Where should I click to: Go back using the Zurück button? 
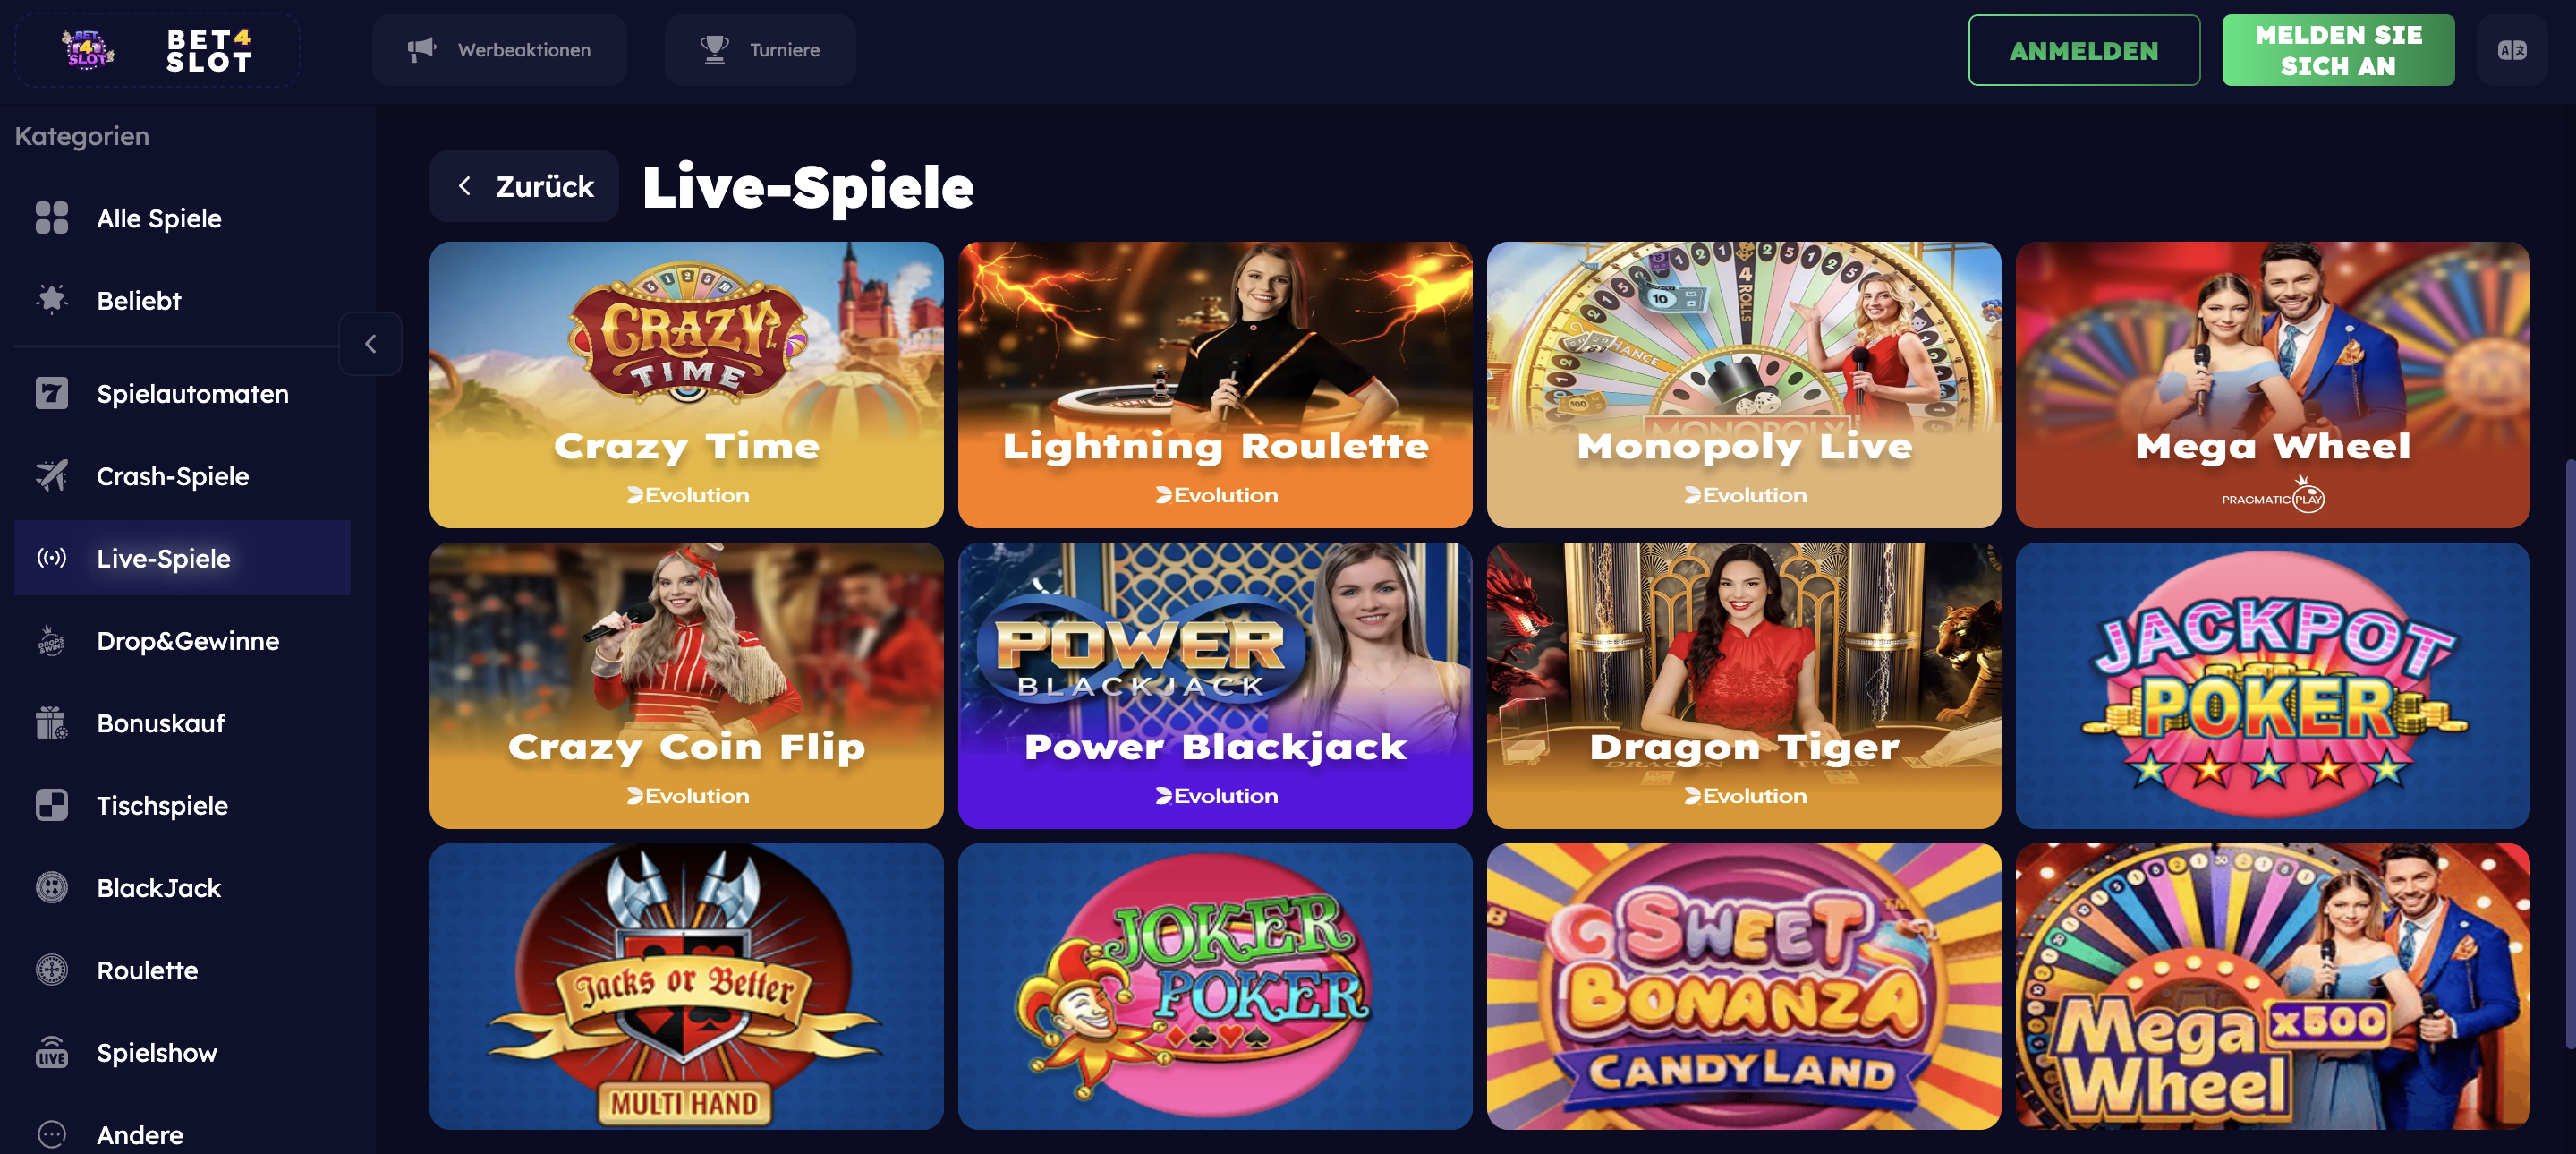point(524,186)
